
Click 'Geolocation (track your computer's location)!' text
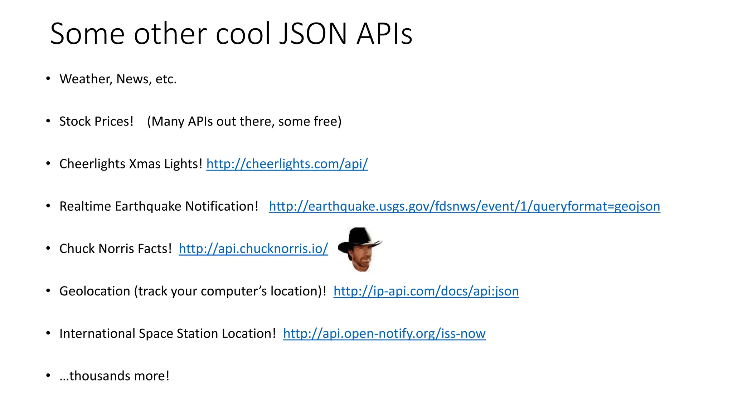tap(193, 291)
